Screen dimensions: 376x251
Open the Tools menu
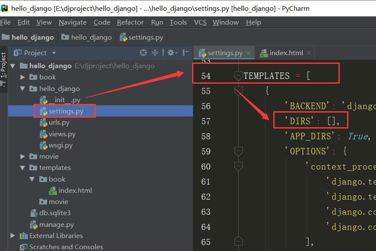pos(178,22)
